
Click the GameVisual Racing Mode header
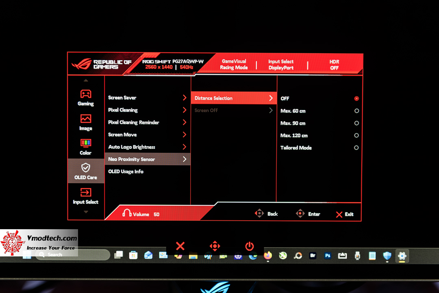point(234,64)
